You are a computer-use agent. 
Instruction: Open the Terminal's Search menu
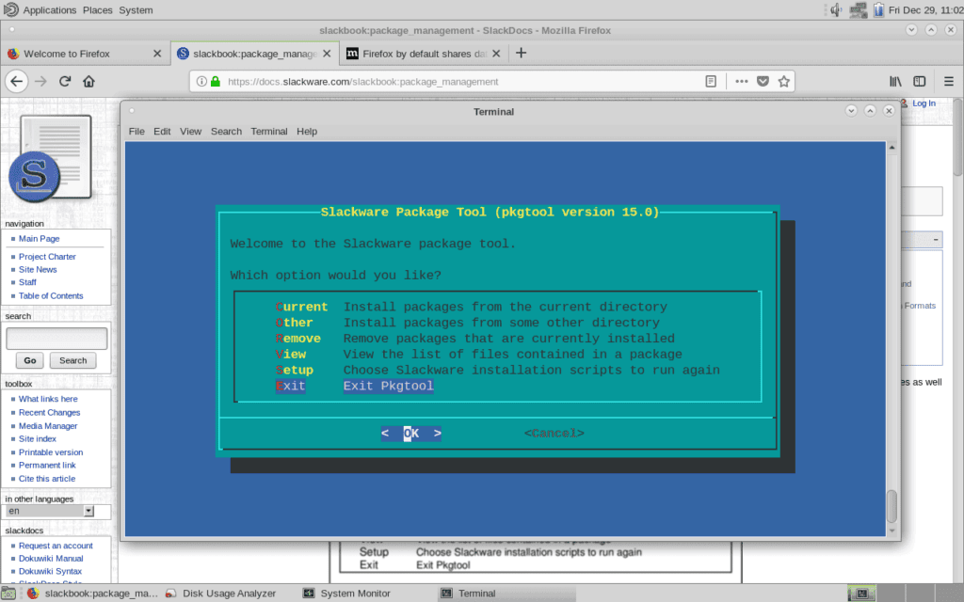(226, 131)
